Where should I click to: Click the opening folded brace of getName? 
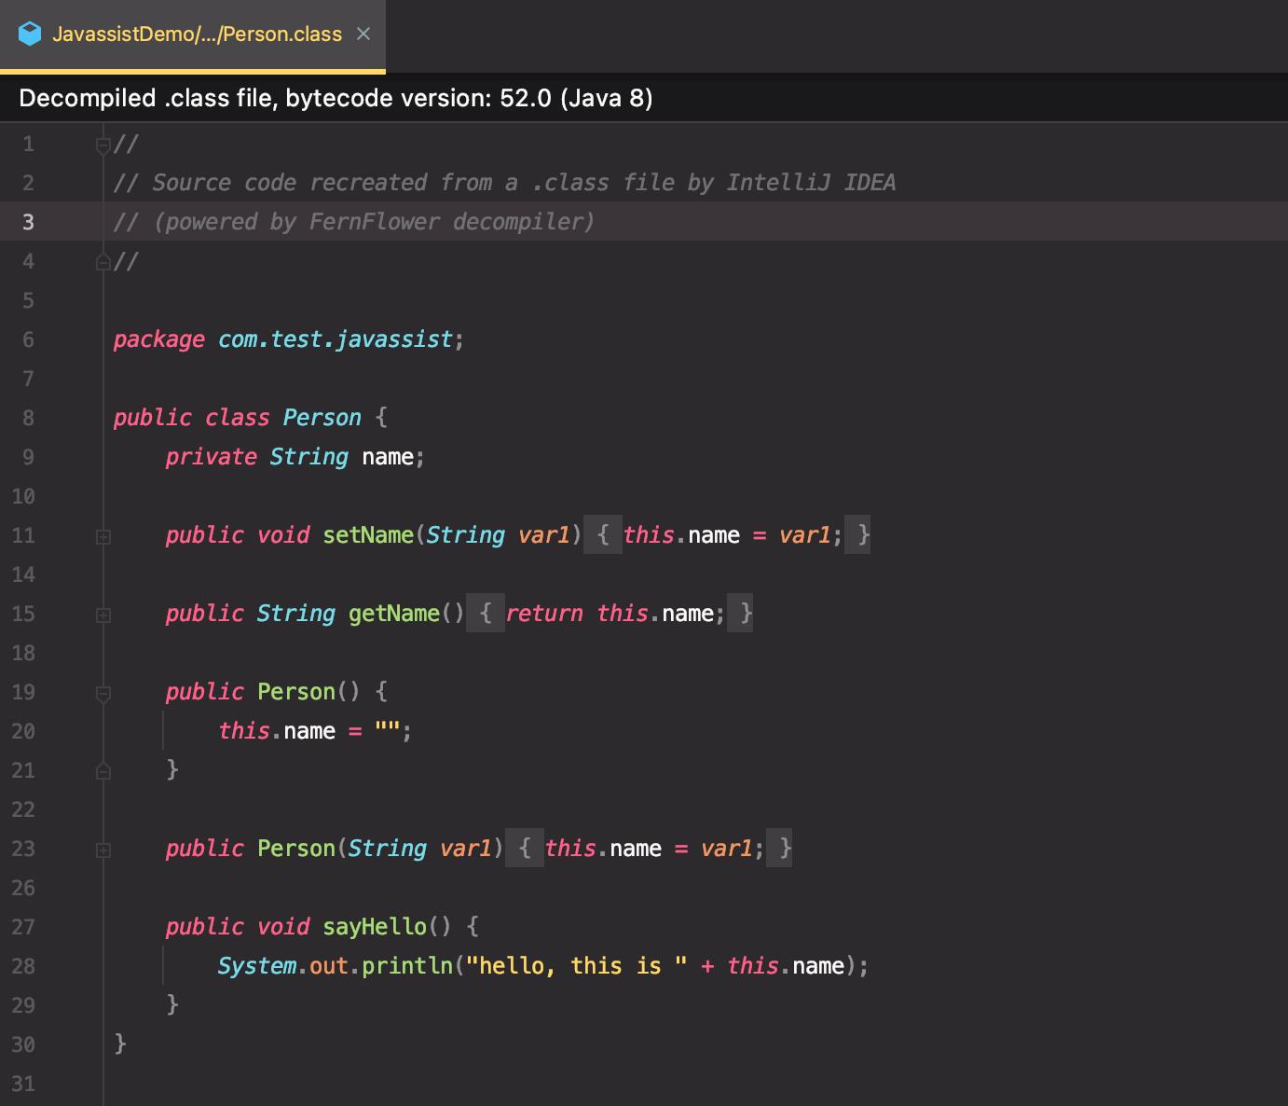(x=486, y=614)
